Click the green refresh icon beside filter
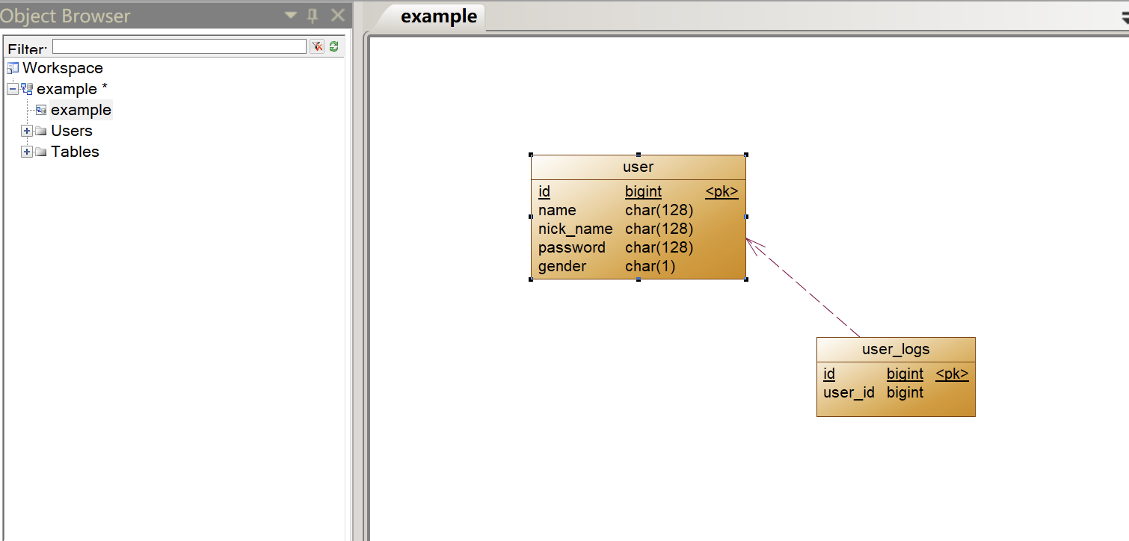 pos(333,46)
